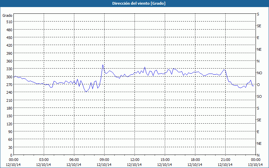Click the 30 degree axis label
Screen dimensions: 269x168
10,148
